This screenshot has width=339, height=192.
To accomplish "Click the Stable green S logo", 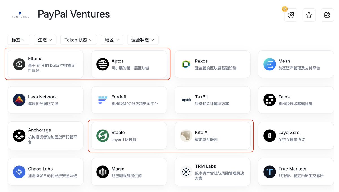I will [x=103, y=136].
